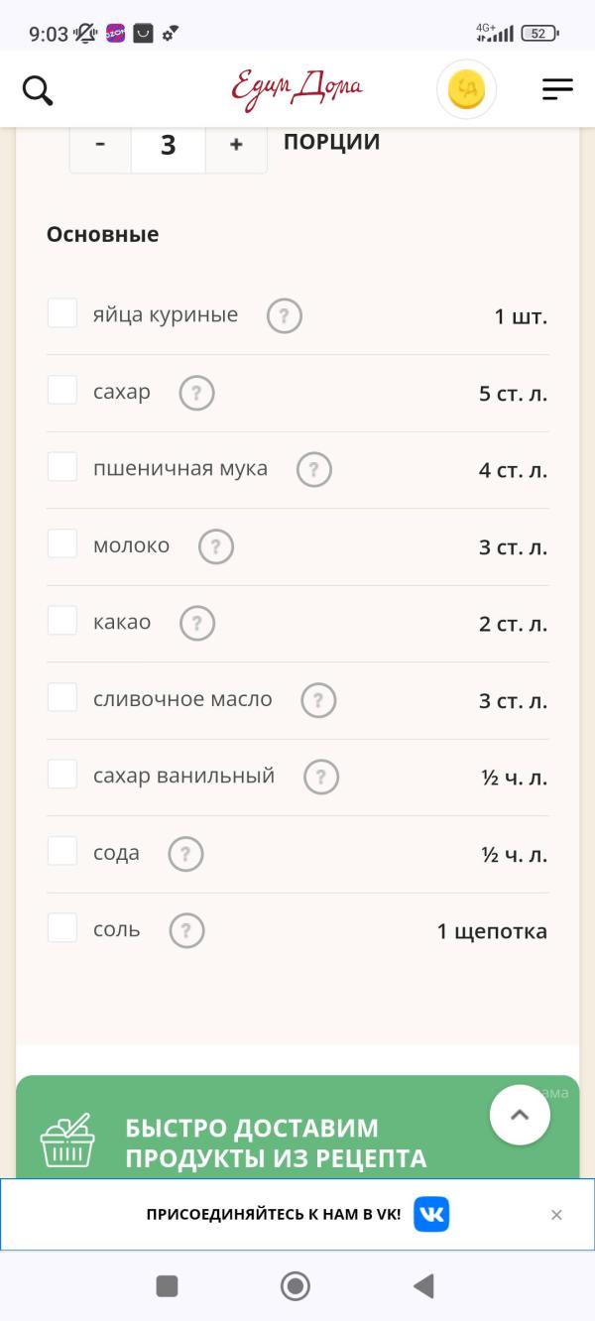This screenshot has width=595, height=1321.
Task: Tap the yellow coin profile icon
Action: (466, 90)
